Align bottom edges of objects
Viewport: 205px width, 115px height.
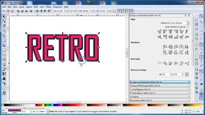[176, 37]
